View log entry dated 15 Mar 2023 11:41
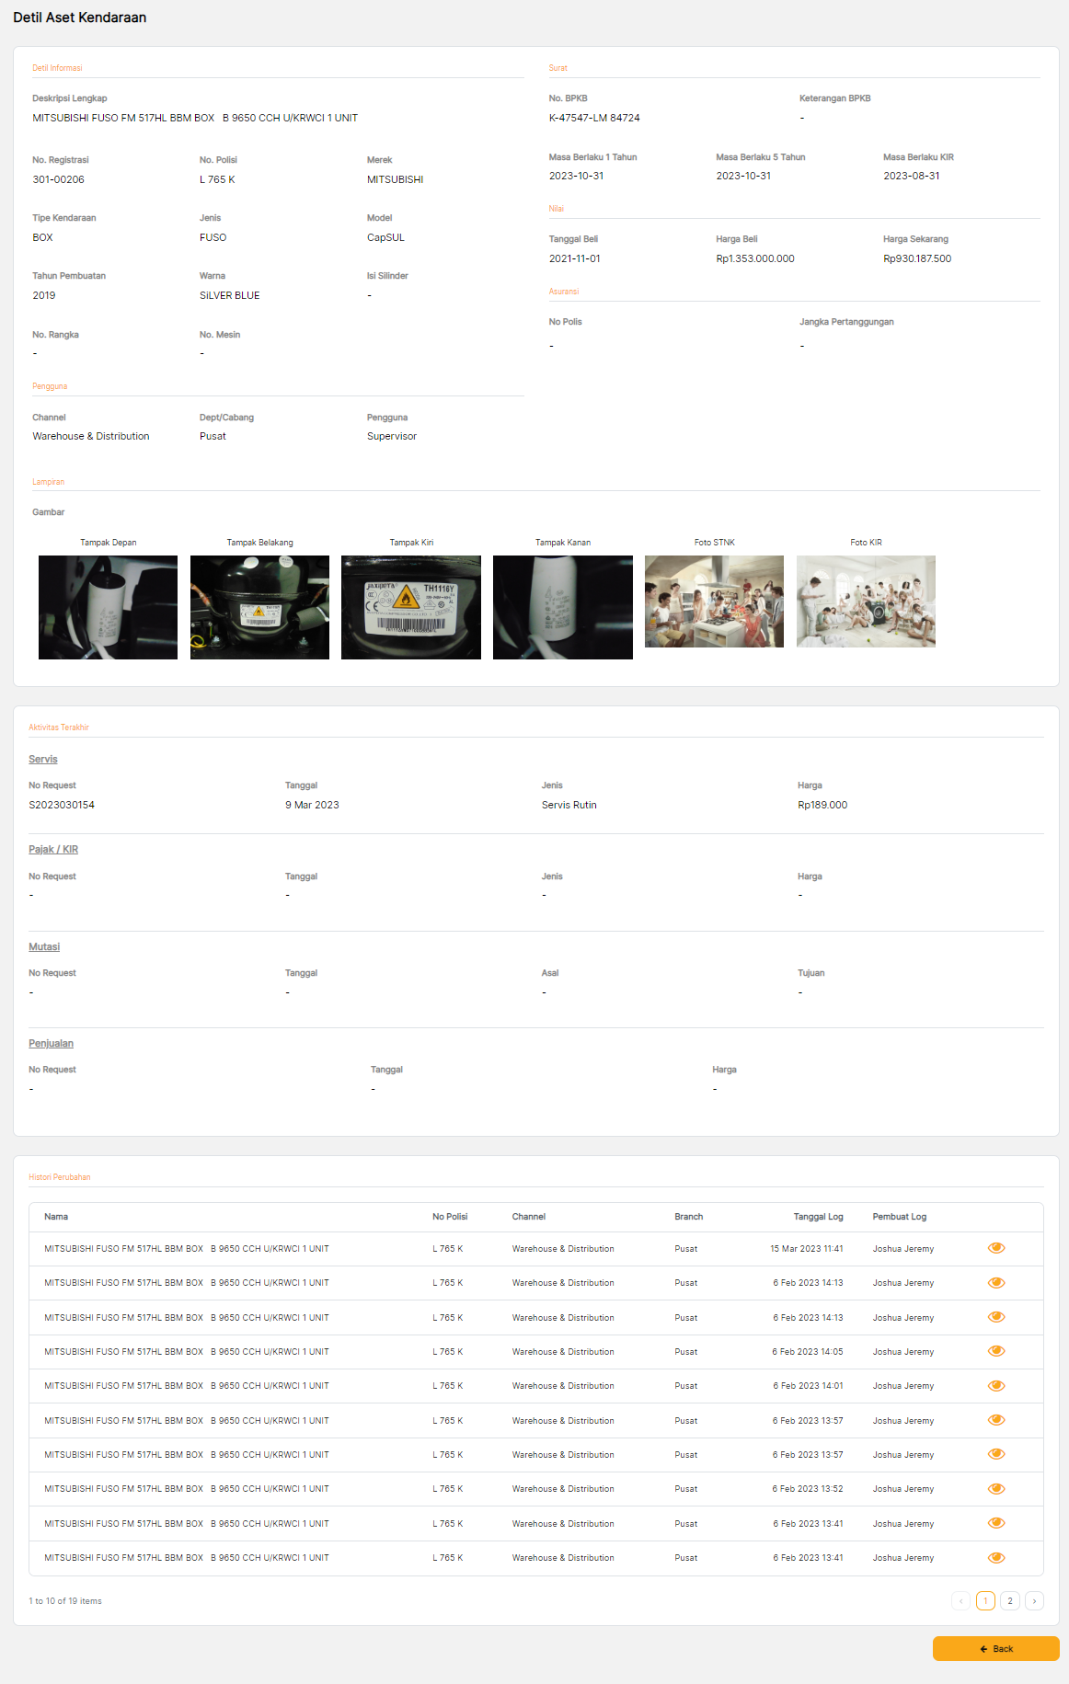This screenshot has height=1684, width=1069. click(x=995, y=1248)
